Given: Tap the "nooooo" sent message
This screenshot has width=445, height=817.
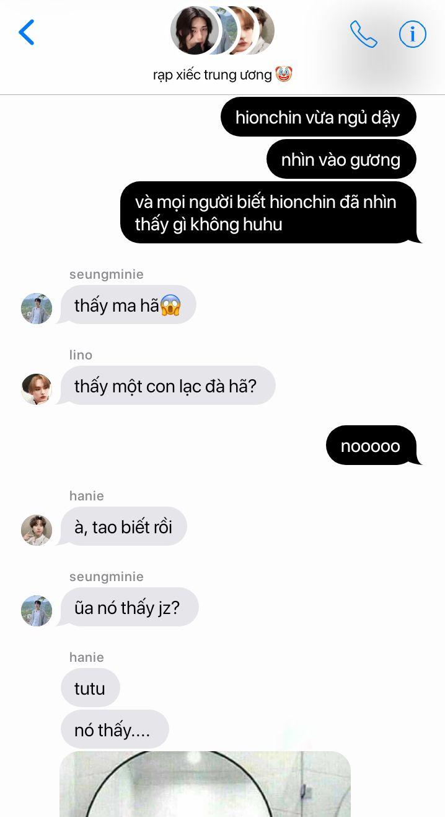Looking at the screenshot, I should tap(372, 445).
